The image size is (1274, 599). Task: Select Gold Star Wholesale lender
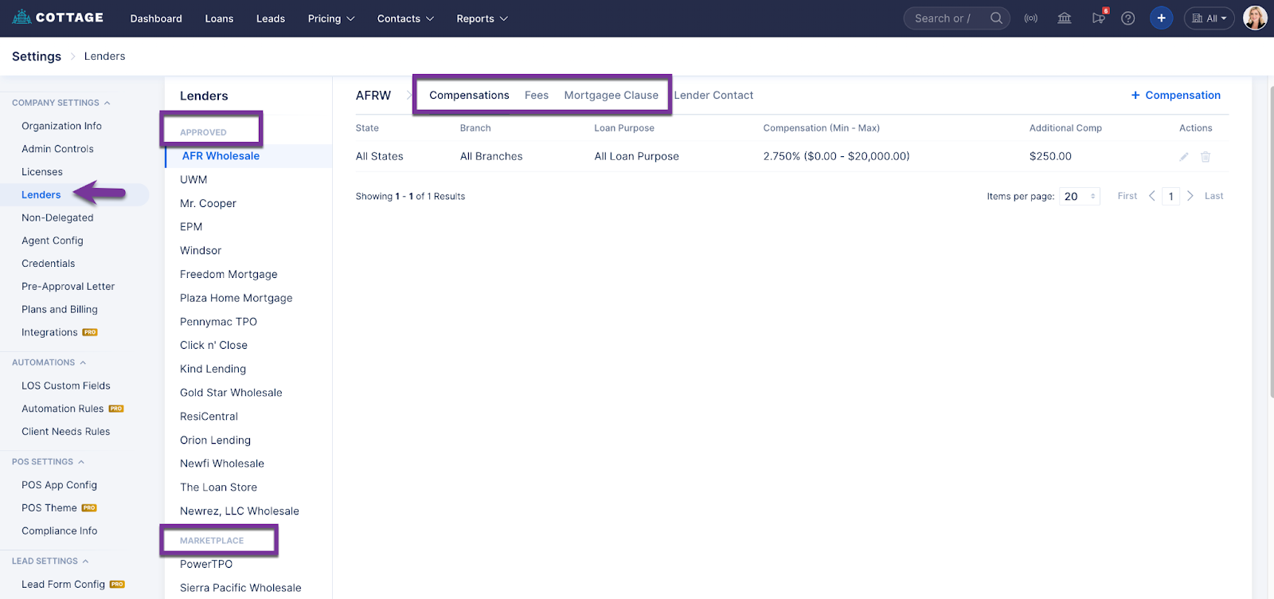click(232, 393)
